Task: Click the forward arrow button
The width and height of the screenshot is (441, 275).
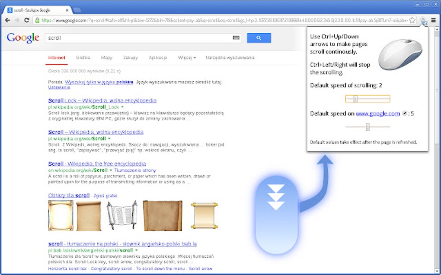Action: click(x=17, y=20)
